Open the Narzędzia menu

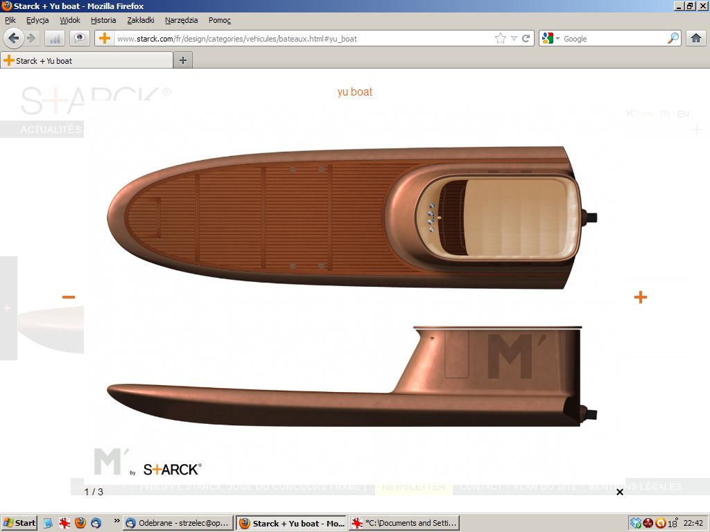point(182,20)
